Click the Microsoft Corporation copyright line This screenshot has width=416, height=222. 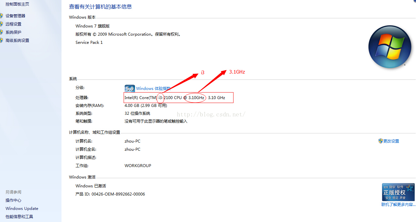128,34
